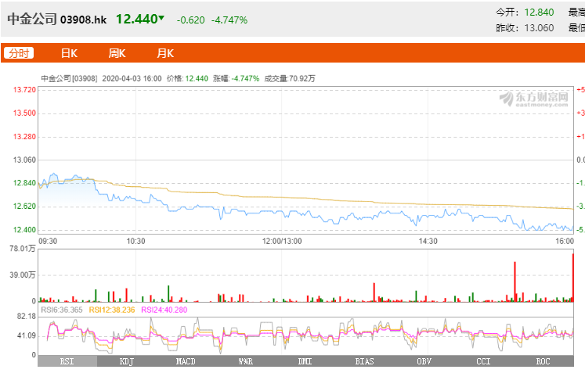Viewport: 585px width, 373px height.
Task: Select the OBV indicator tab
Action: pyautogui.click(x=424, y=361)
